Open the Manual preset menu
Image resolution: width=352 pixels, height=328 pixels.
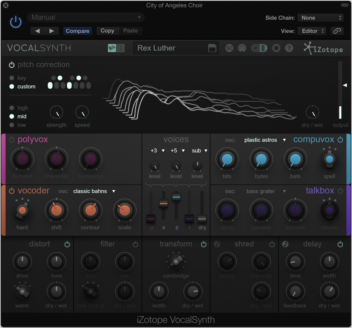86,17
